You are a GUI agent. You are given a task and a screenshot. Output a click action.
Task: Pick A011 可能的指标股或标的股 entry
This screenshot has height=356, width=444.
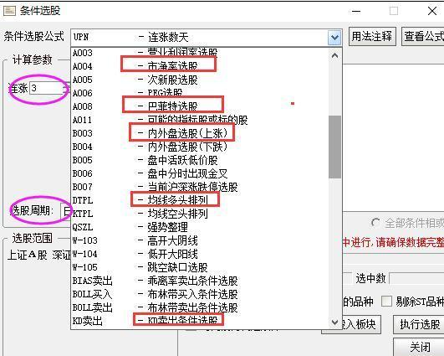[x=200, y=120]
